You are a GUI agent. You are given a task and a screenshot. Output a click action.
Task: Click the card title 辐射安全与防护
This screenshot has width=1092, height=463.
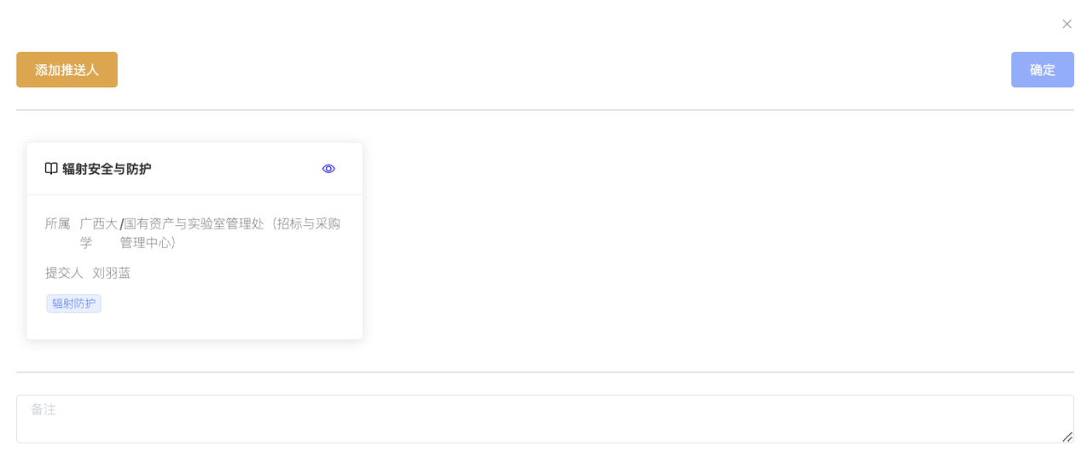pyautogui.click(x=107, y=169)
